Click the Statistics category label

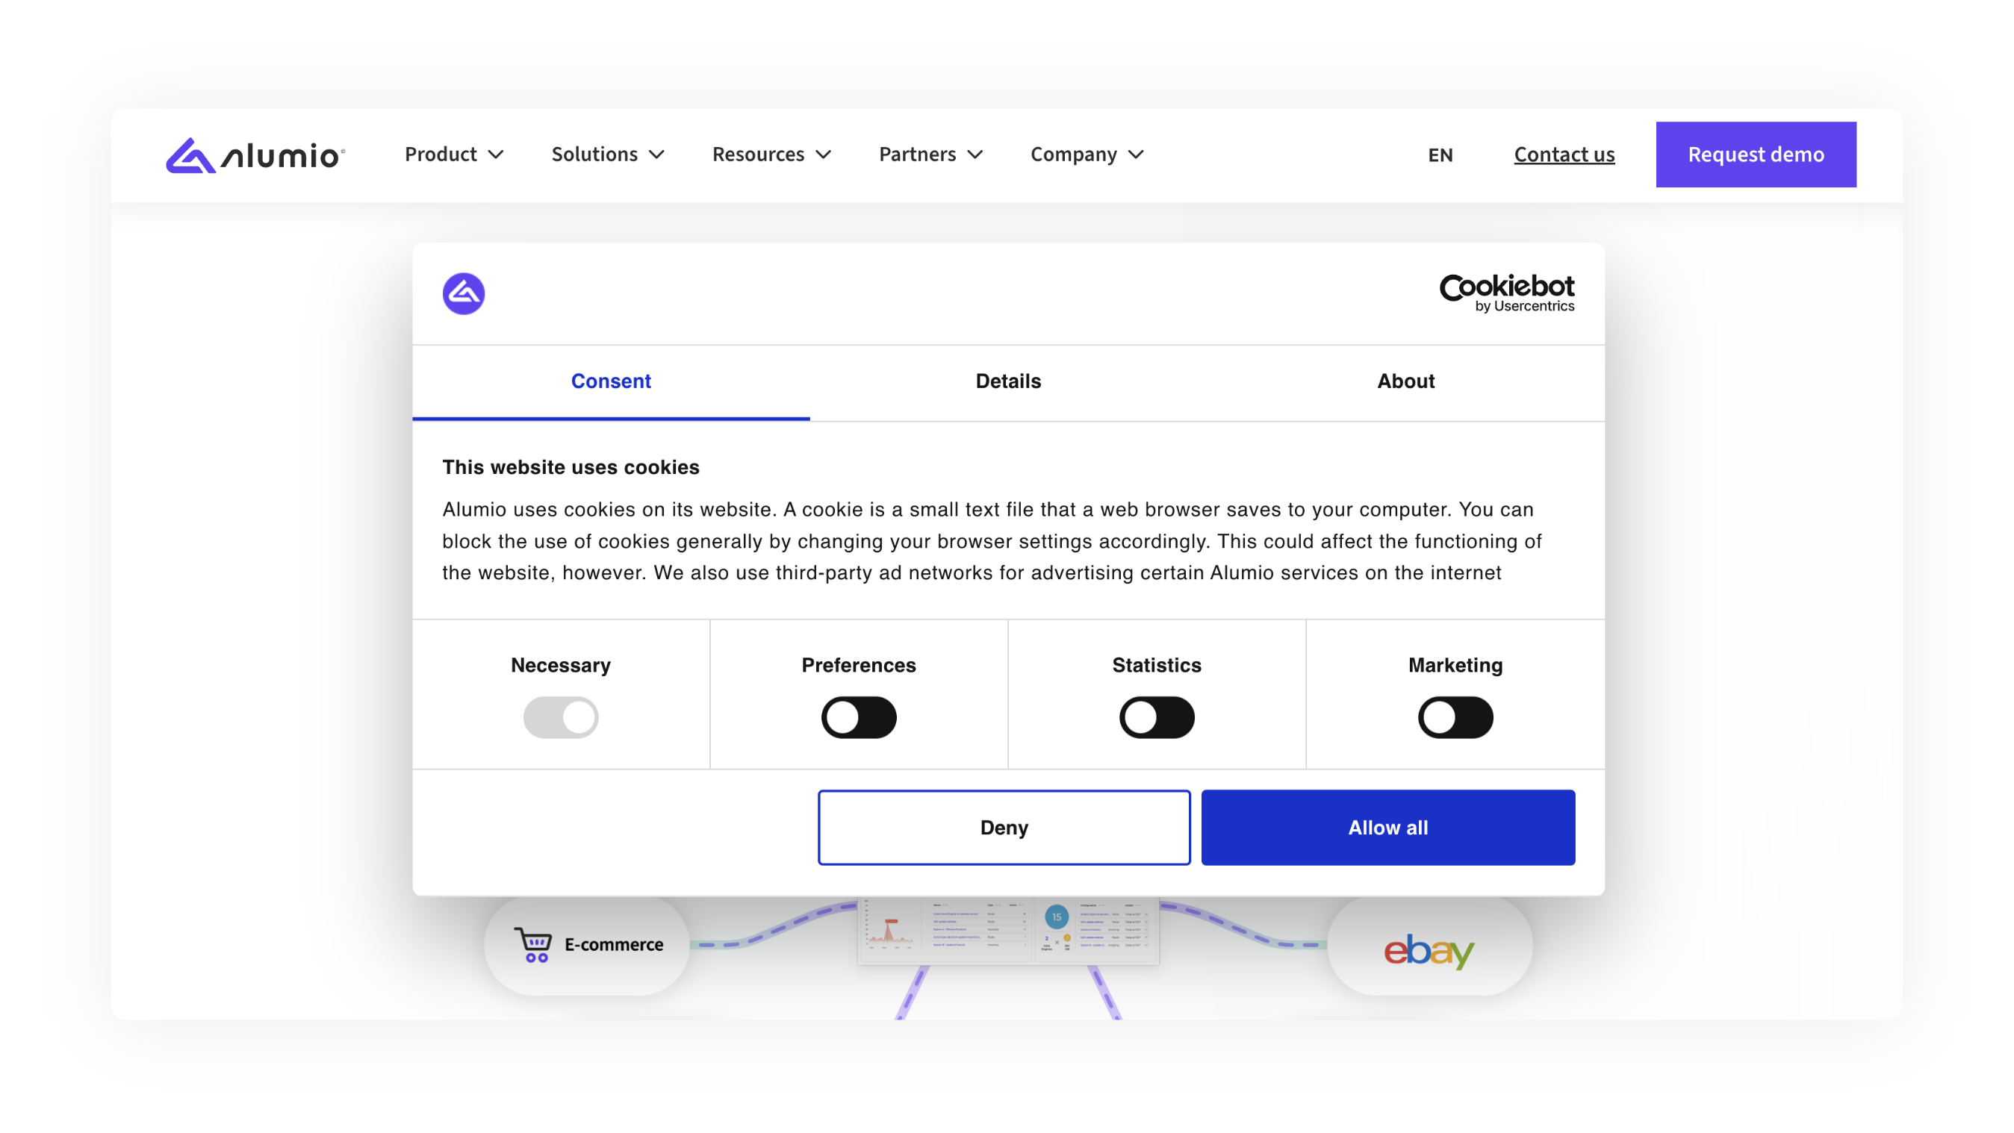pyautogui.click(x=1156, y=665)
